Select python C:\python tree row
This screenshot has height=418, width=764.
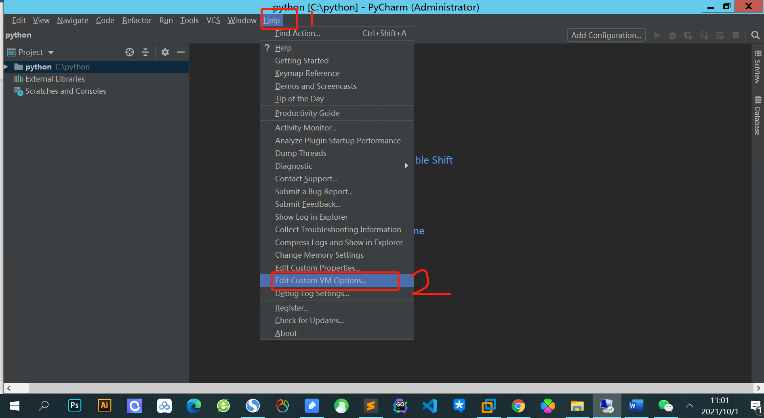pyautogui.click(x=96, y=67)
